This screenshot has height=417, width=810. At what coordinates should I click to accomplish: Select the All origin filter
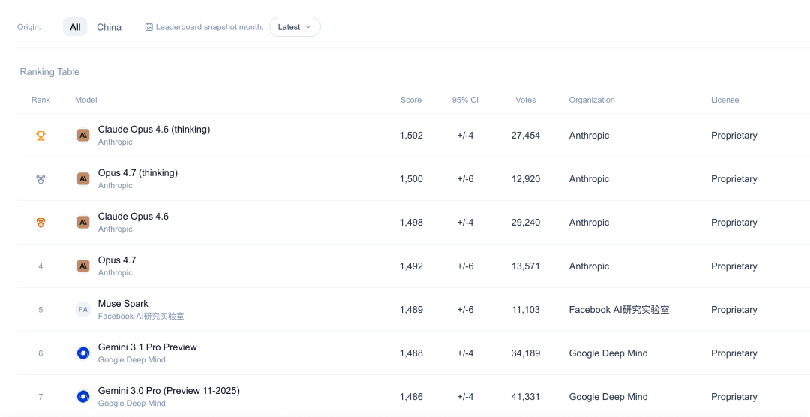(76, 27)
